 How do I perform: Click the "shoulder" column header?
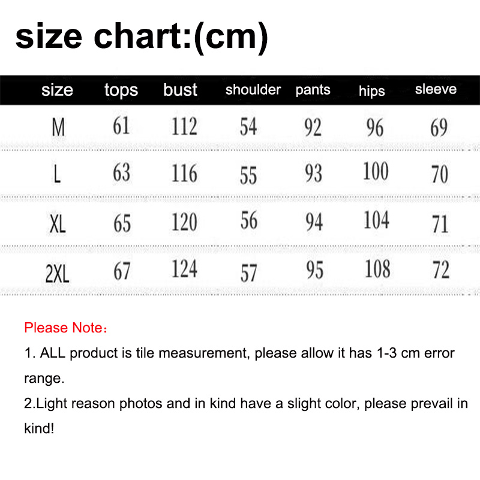coord(253,89)
